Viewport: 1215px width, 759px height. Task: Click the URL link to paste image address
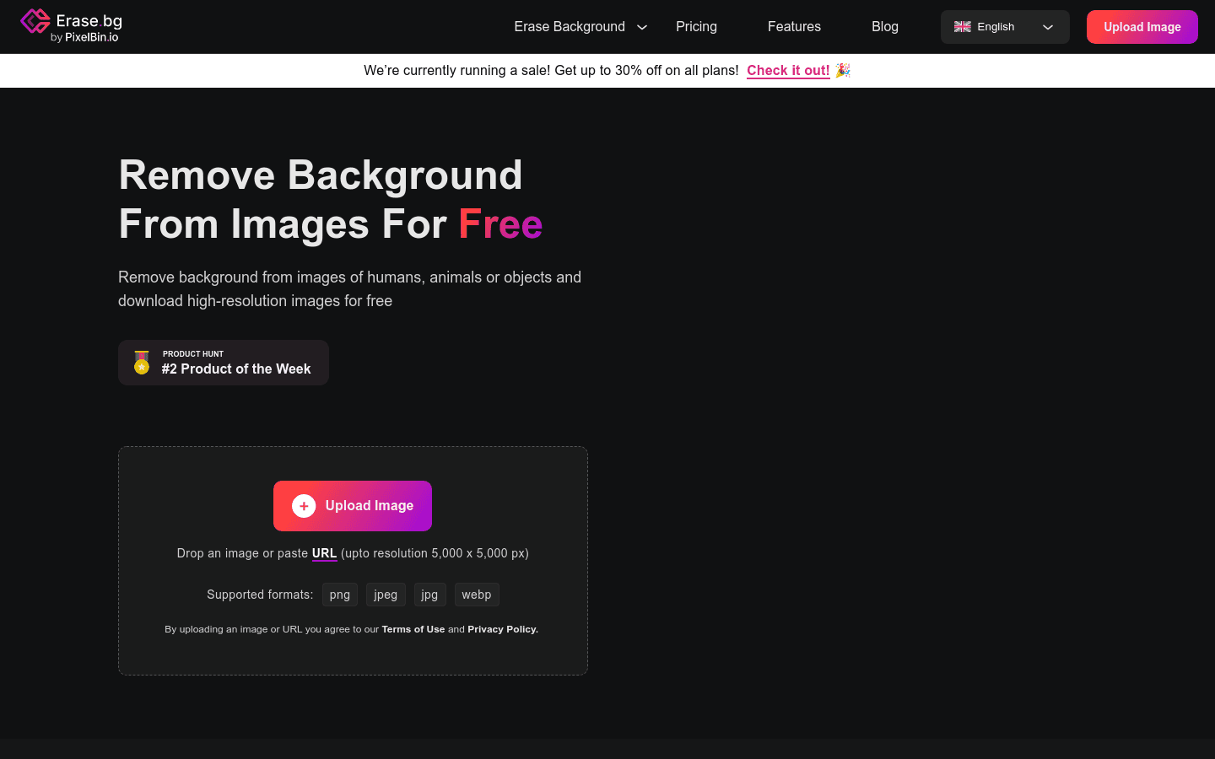(x=324, y=553)
